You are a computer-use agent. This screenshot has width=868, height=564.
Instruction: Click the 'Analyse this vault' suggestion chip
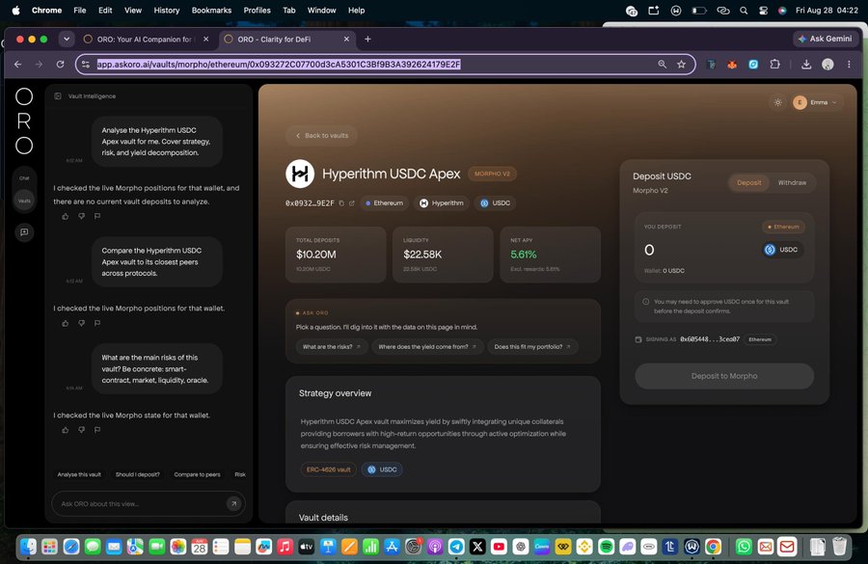coord(79,474)
